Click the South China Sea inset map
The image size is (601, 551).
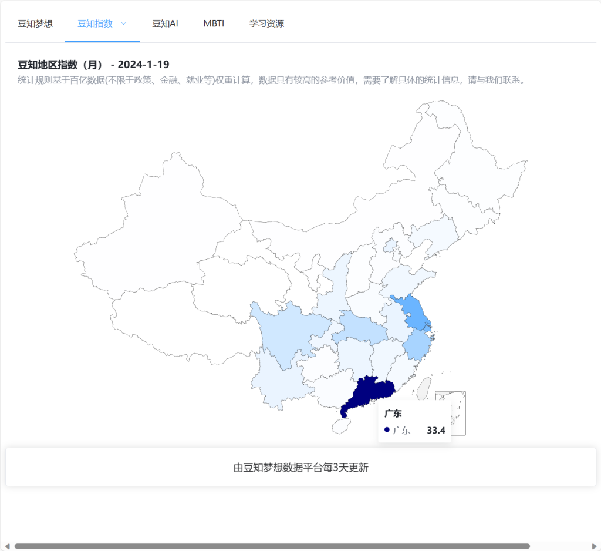(x=458, y=414)
